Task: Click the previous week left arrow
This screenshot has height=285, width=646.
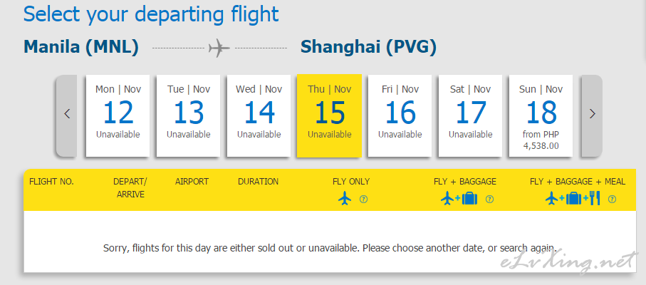Action: [67, 115]
